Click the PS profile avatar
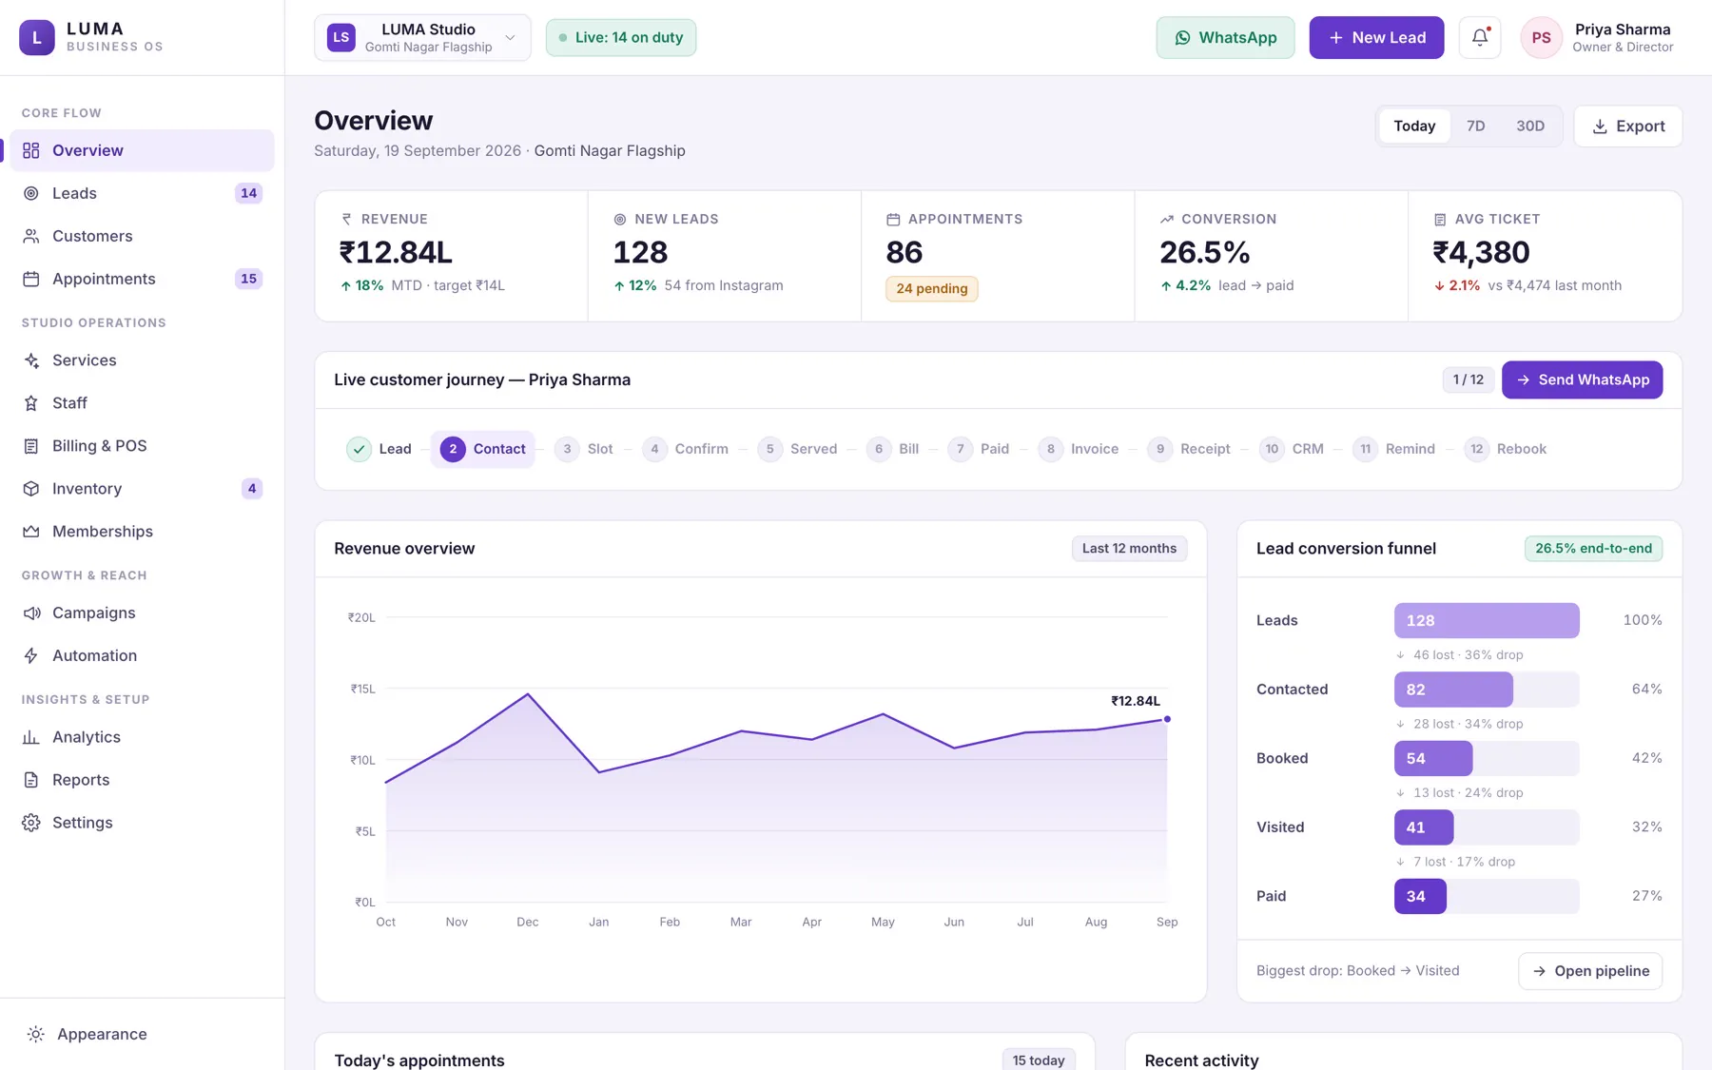This screenshot has height=1070, width=1712. 1541,38
